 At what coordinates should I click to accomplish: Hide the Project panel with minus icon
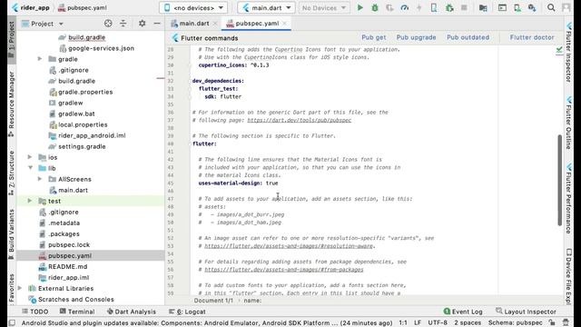[x=157, y=24]
